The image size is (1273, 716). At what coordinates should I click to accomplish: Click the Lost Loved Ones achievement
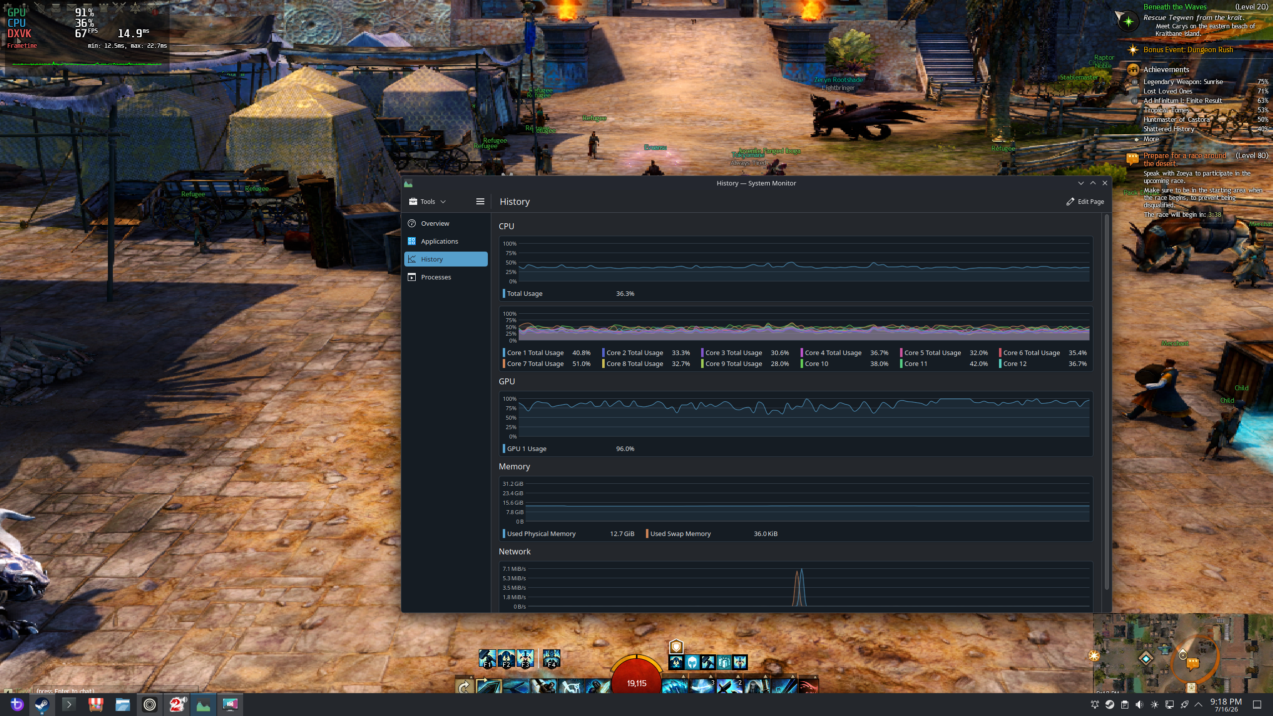tap(1168, 91)
